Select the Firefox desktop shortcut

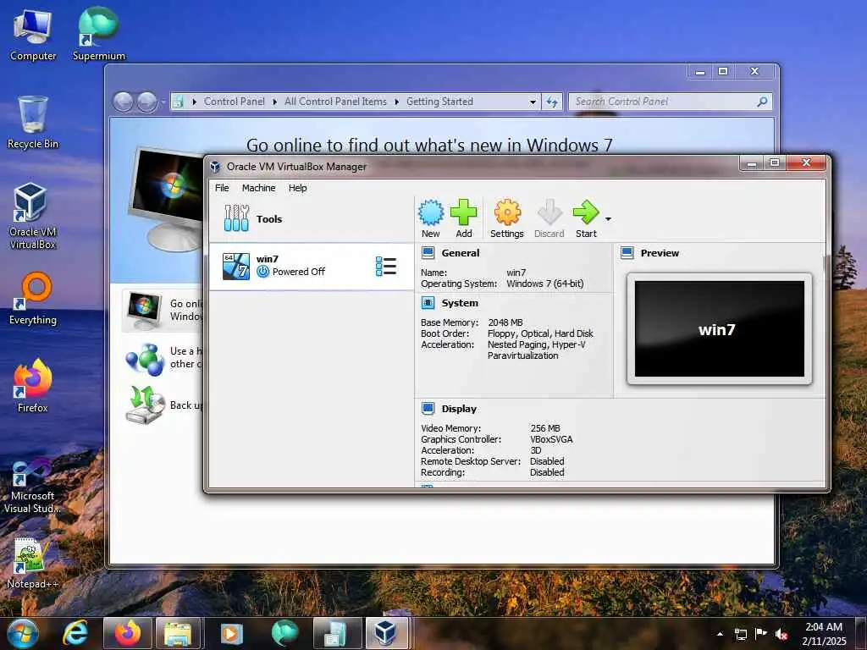click(33, 386)
